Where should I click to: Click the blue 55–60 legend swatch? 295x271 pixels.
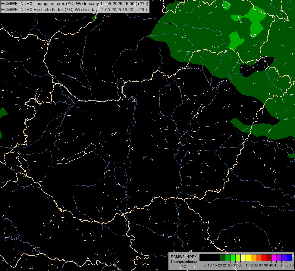coord(289,257)
